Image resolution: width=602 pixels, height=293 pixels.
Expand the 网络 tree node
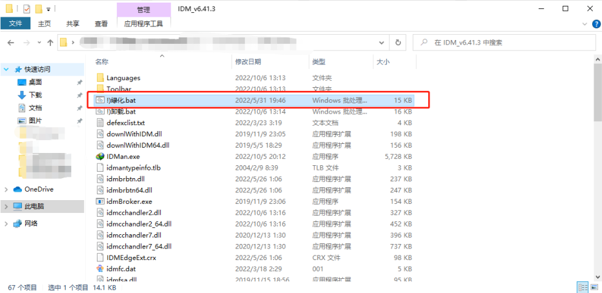click(6, 223)
